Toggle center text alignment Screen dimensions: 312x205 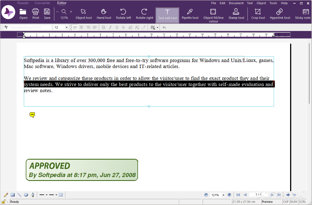pyautogui.click(x=81, y=27)
